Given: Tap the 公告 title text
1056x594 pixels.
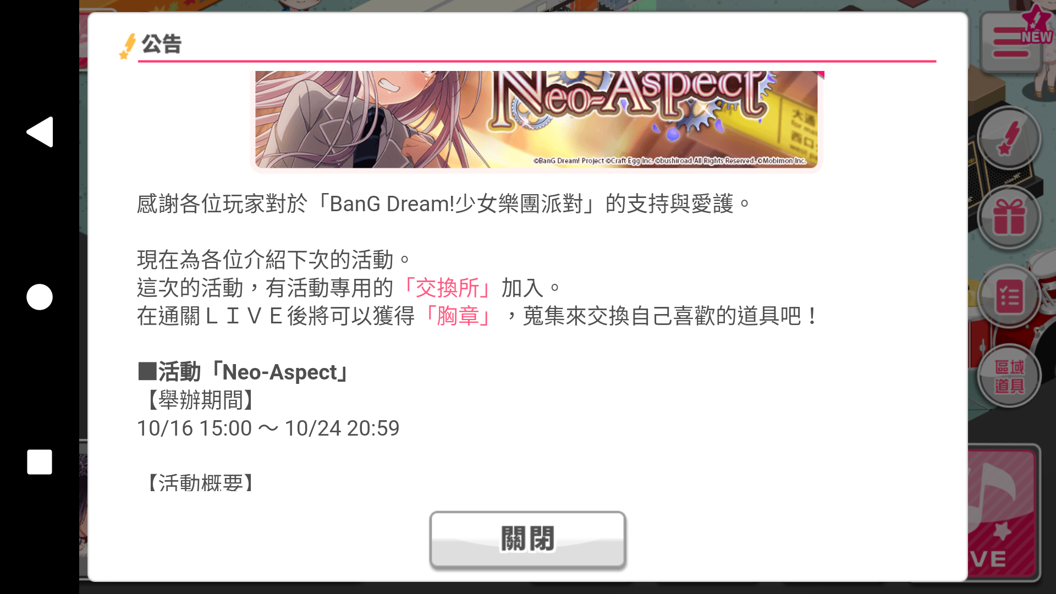Looking at the screenshot, I should pyautogui.click(x=161, y=44).
